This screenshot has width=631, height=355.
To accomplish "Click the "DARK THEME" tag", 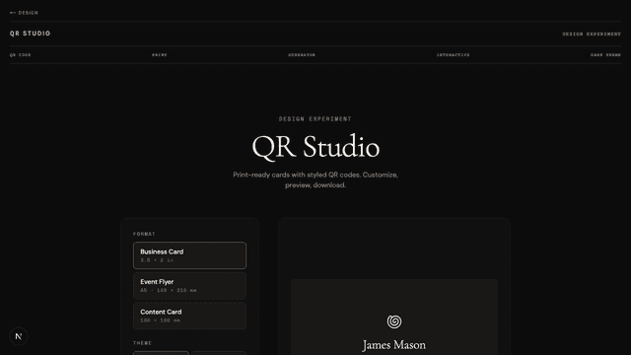I will pos(605,55).
